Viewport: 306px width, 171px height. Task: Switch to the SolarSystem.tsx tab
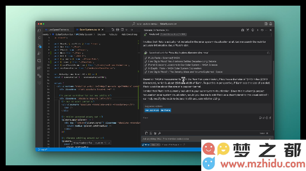tap(88, 30)
